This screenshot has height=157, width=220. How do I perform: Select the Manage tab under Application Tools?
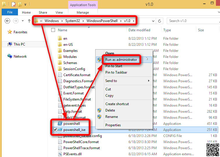(83, 12)
